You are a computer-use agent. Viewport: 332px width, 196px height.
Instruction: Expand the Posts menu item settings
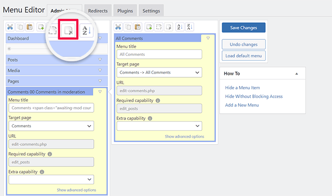click(100, 59)
